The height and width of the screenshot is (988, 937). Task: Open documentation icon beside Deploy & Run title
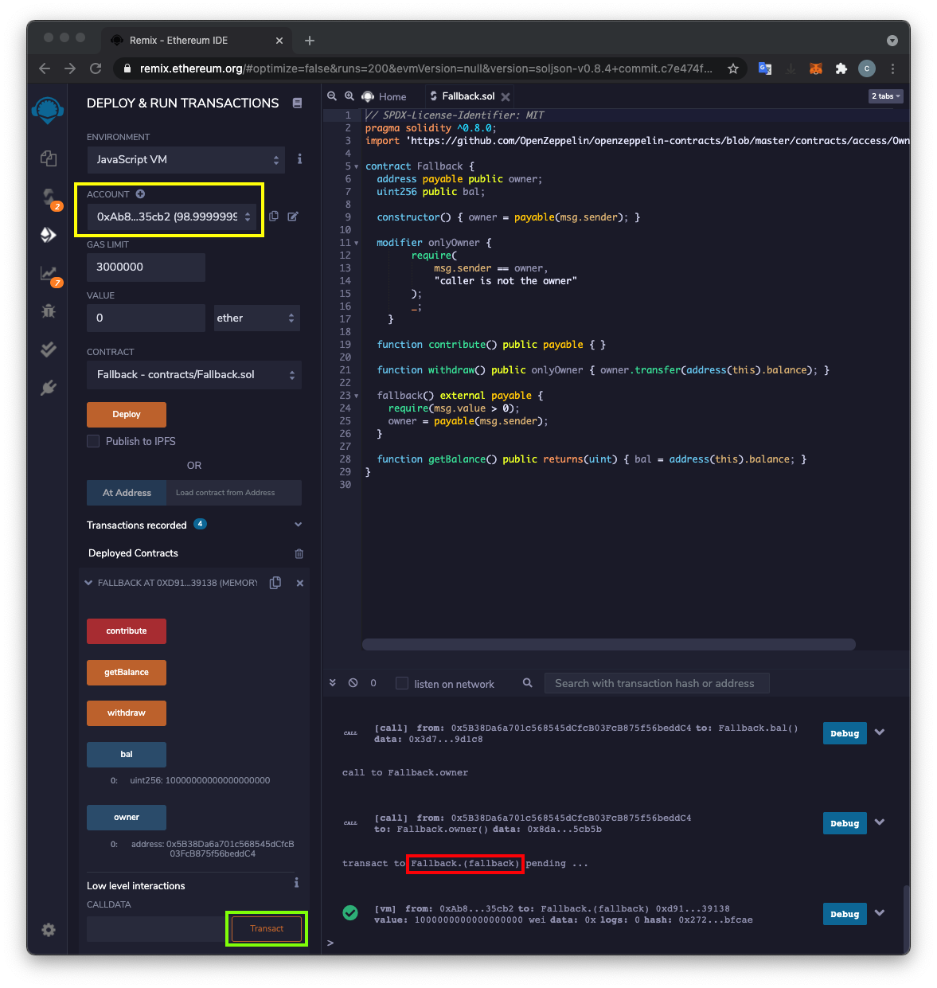point(297,103)
